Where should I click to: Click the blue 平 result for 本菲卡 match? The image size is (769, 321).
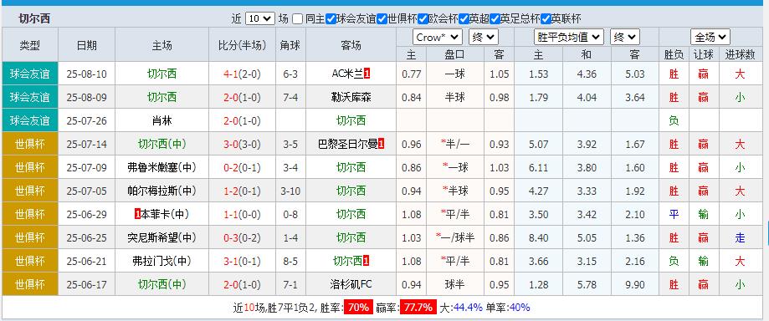pyautogui.click(x=674, y=214)
